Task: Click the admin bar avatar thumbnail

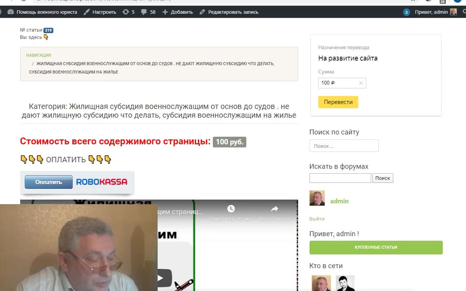Action: click(453, 12)
